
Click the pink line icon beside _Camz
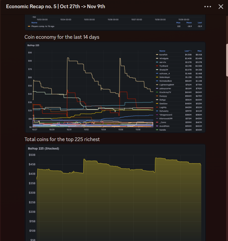point(157,122)
